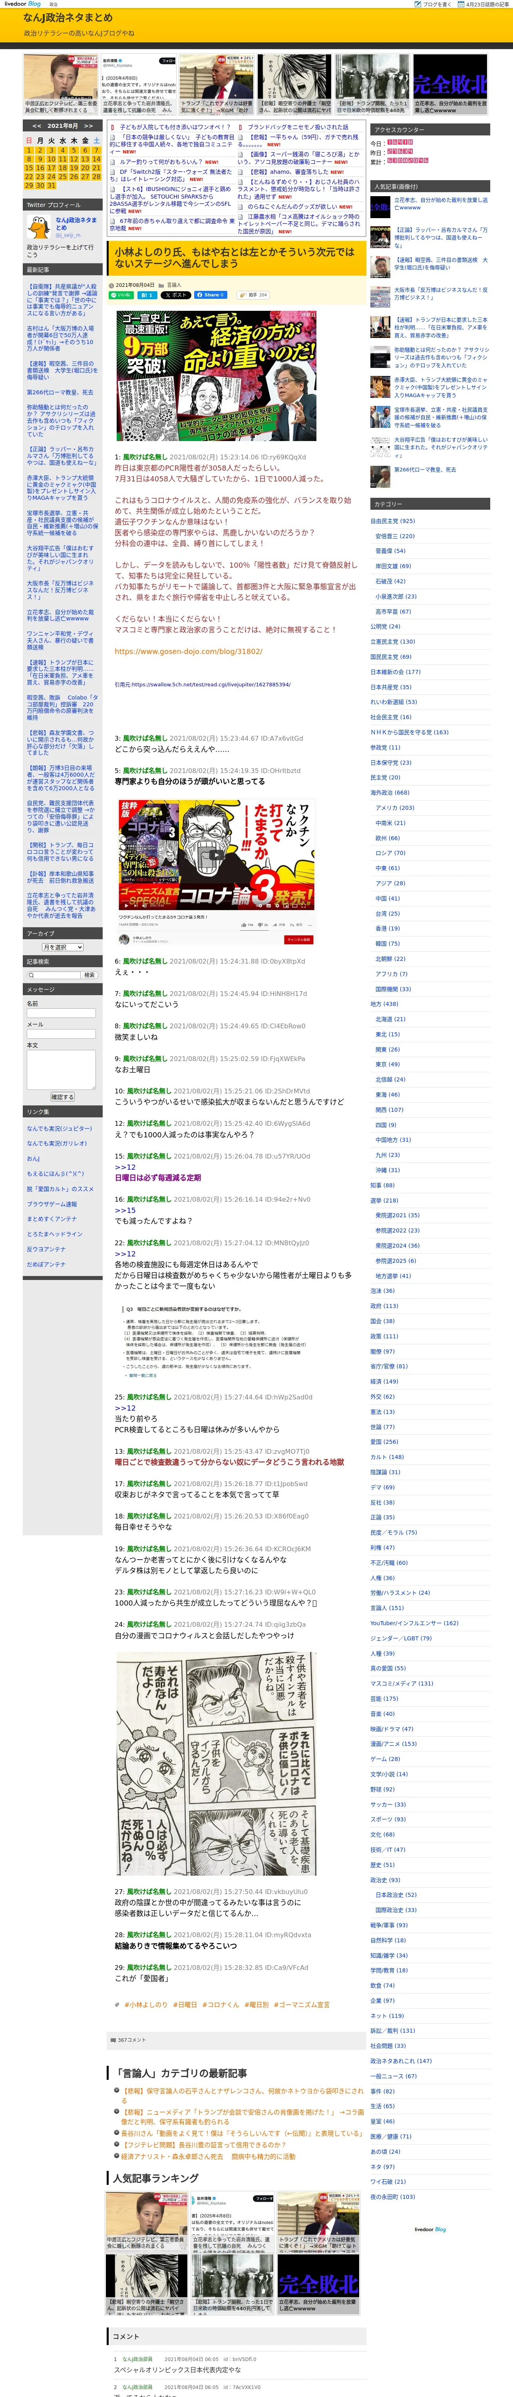The width and height of the screenshot is (513, 2397).
Task: Click the 名前 name input field
Action: click(x=62, y=1013)
